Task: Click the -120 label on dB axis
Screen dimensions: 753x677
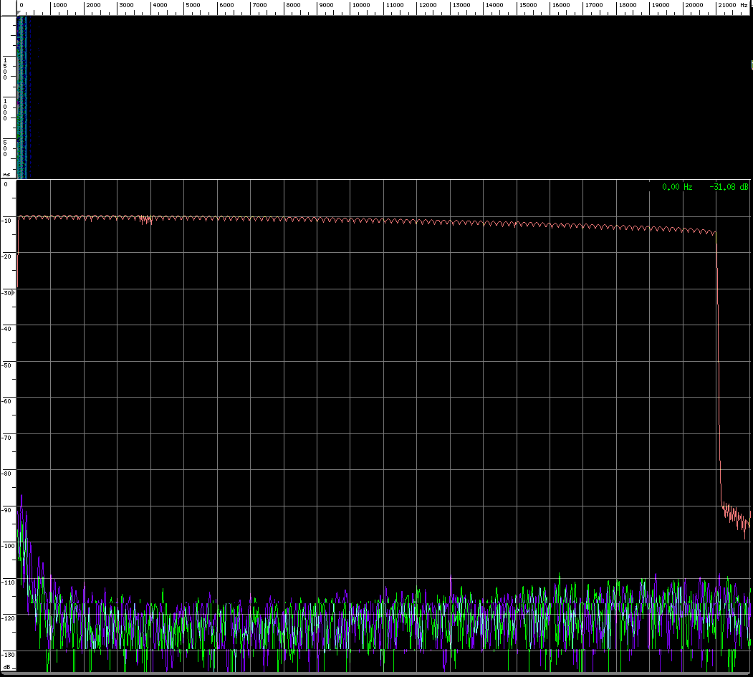Action: pos(8,618)
